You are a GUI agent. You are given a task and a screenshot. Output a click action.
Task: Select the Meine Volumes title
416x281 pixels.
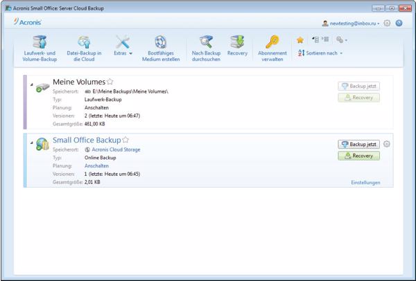pos(79,82)
